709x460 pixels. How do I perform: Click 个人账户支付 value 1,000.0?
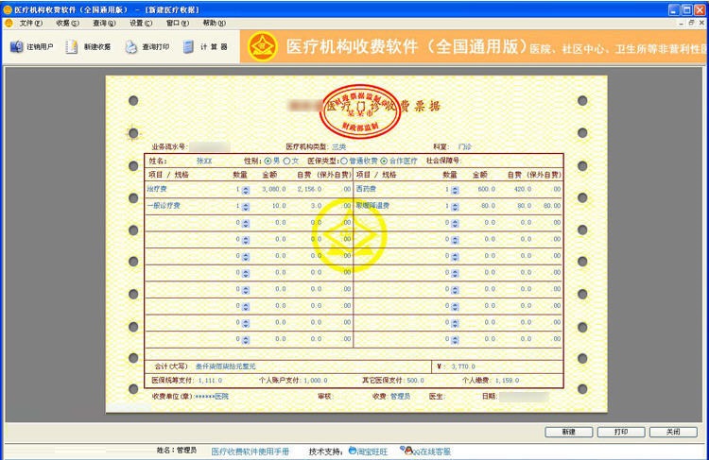pyautogui.click(x=315, y=381)
